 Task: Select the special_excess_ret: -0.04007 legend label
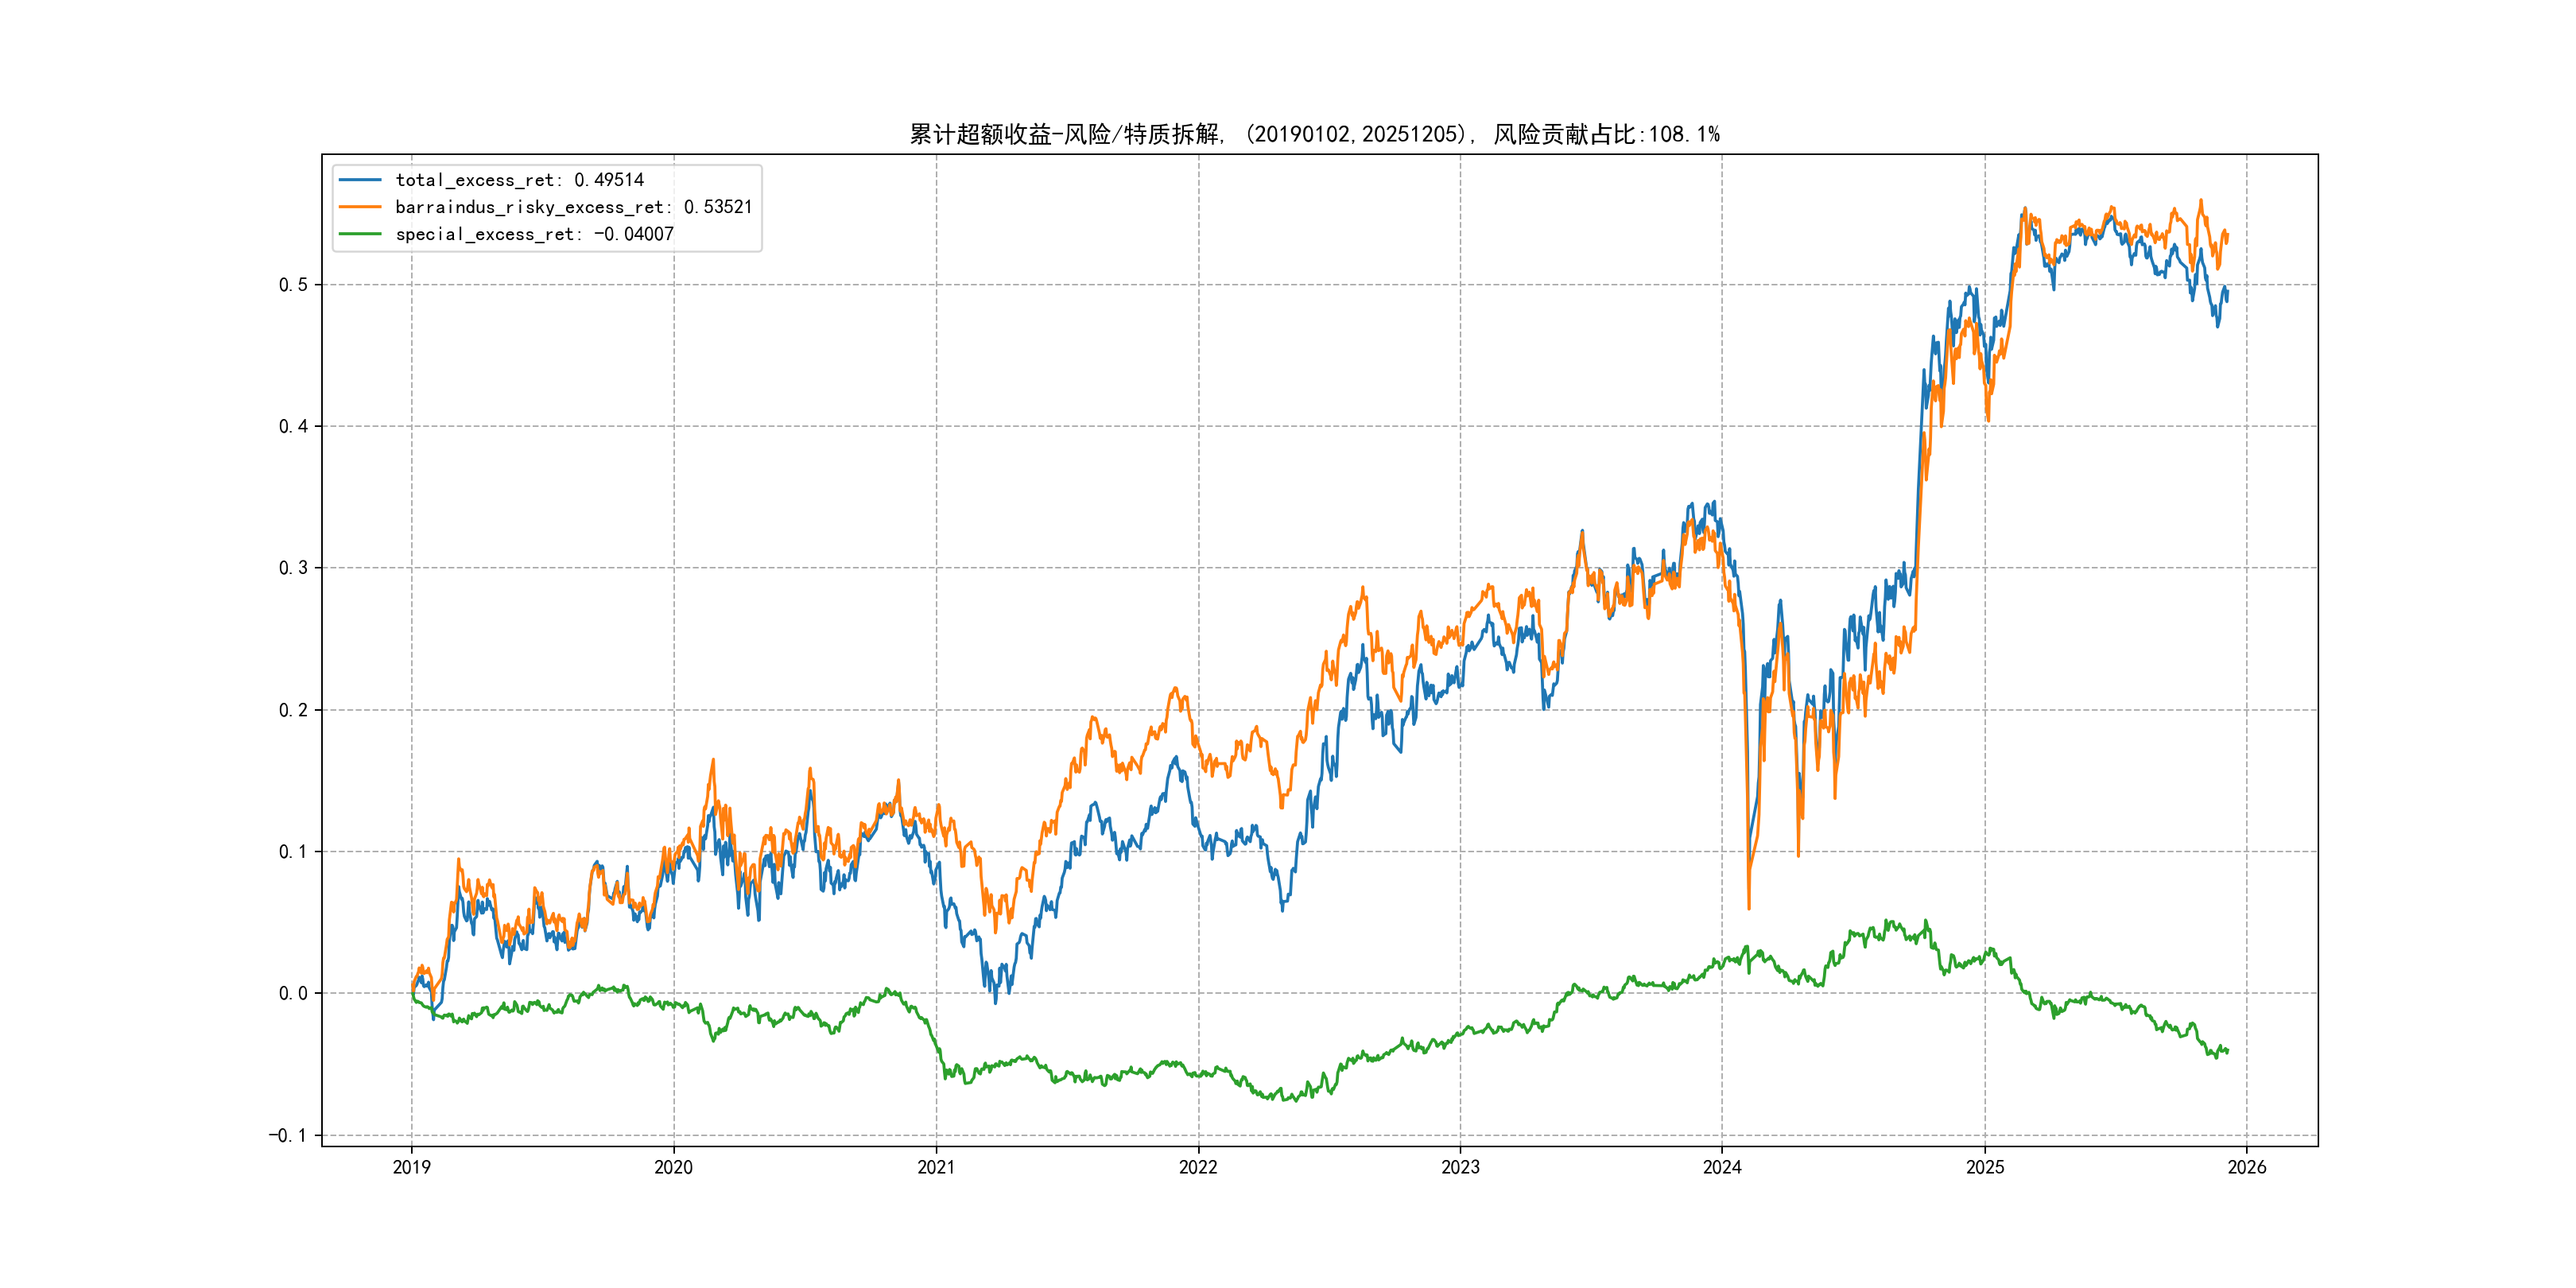(534, 234)
